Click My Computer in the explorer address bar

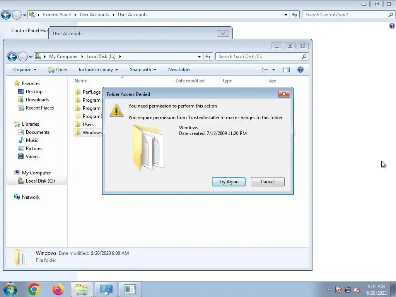tap(63, 56)
